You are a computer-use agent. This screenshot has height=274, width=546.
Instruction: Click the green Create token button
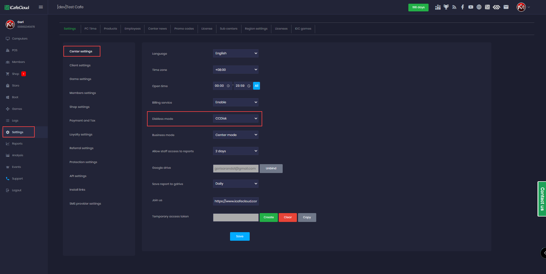[x=268, y=217]
